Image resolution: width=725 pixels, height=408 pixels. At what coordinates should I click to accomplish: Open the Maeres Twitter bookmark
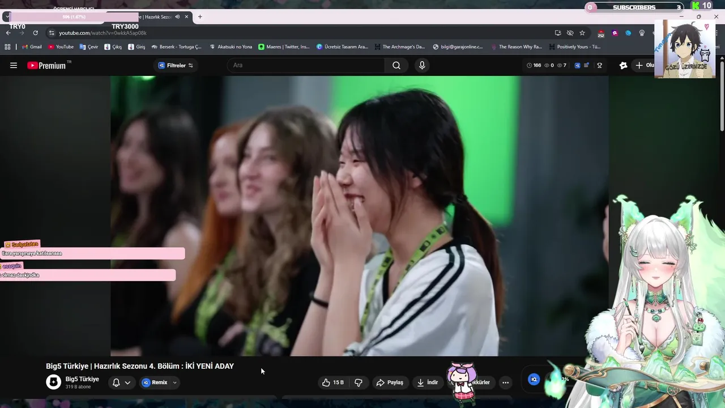284,47
